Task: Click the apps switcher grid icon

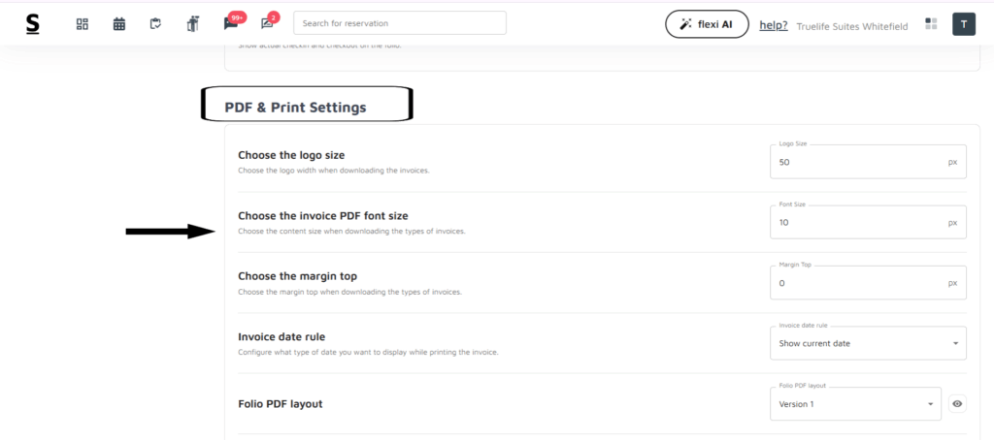Action: pos(931,24)
